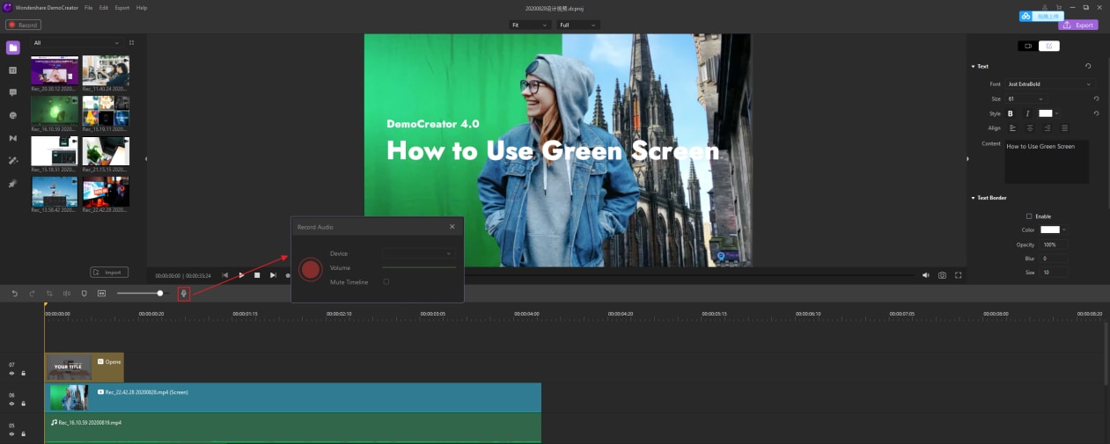Click the shield marker tool icon
This screenshot has height=444, width=1110.
[x=85, y=293]
